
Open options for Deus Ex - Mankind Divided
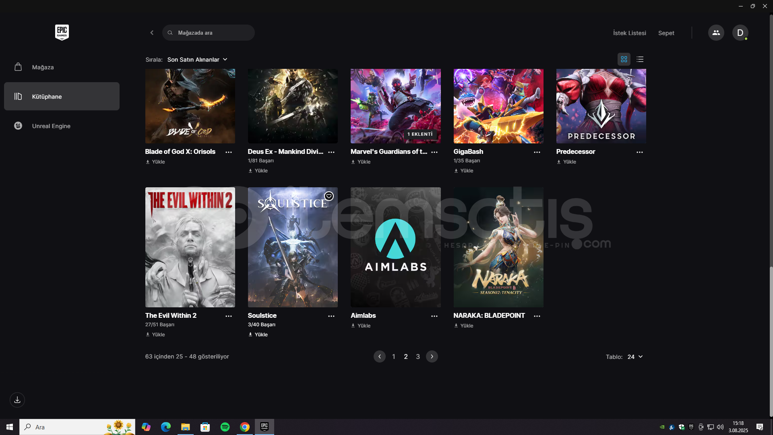331,152
